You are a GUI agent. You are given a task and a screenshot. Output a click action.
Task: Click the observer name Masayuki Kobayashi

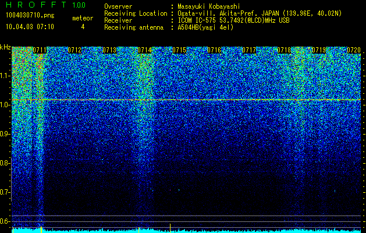(209, 6)
